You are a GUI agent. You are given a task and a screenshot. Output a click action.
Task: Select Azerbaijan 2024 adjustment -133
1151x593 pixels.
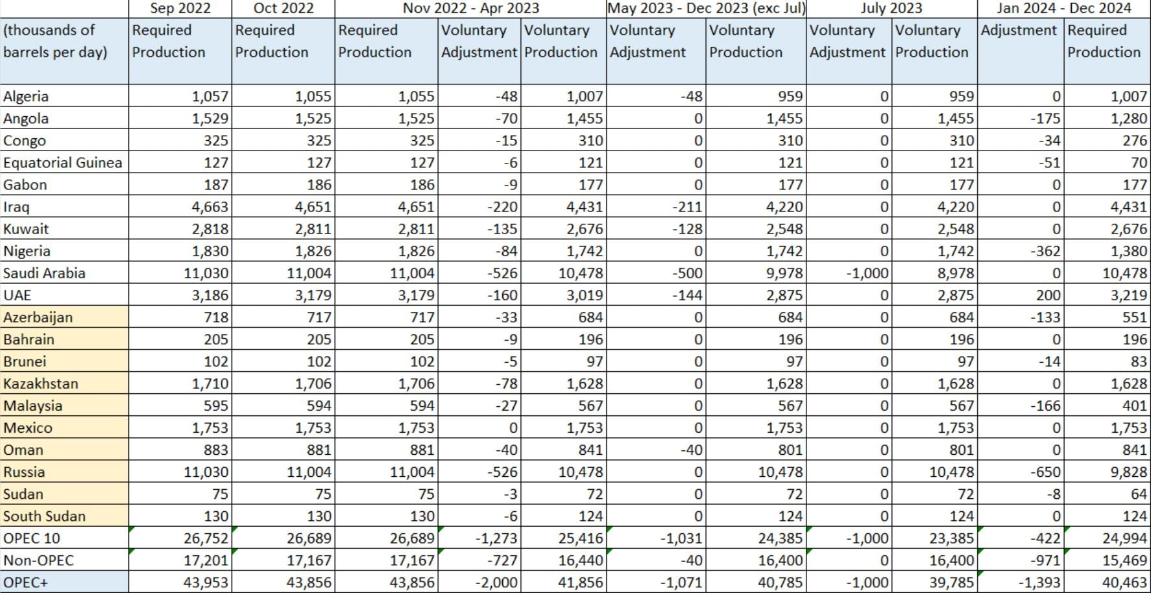(1021, 317)
